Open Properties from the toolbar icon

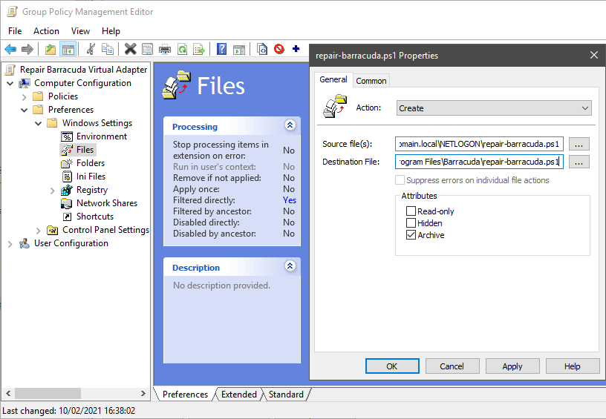147,49
